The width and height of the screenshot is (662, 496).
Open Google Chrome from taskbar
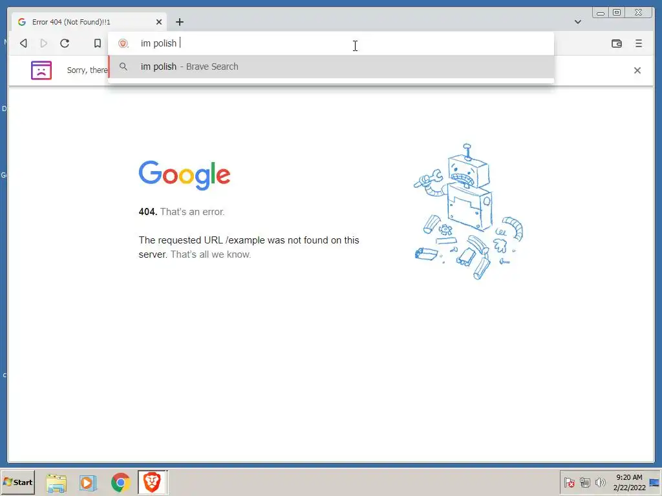(120, 482)
